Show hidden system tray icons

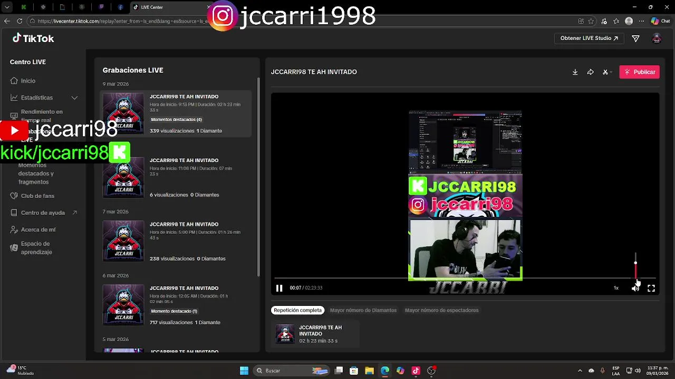point(580,371)
